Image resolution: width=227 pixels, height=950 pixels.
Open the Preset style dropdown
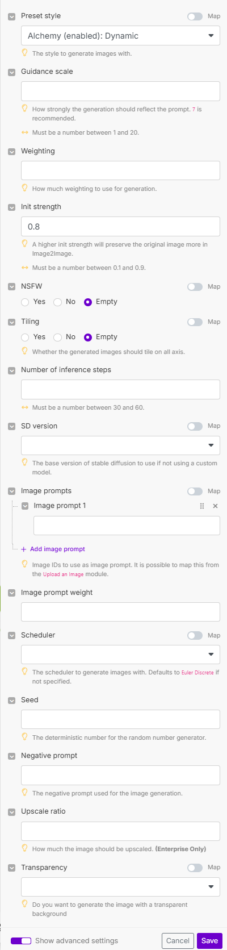[x=120, y=36]
